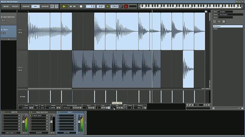245x137 pixels.
Task: Mute the Basic Synth Rack with M button
Action: click(52, 133)
